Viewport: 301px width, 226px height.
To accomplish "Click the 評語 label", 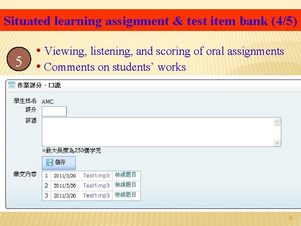I will pyautogui.click(x=31, y=121).
